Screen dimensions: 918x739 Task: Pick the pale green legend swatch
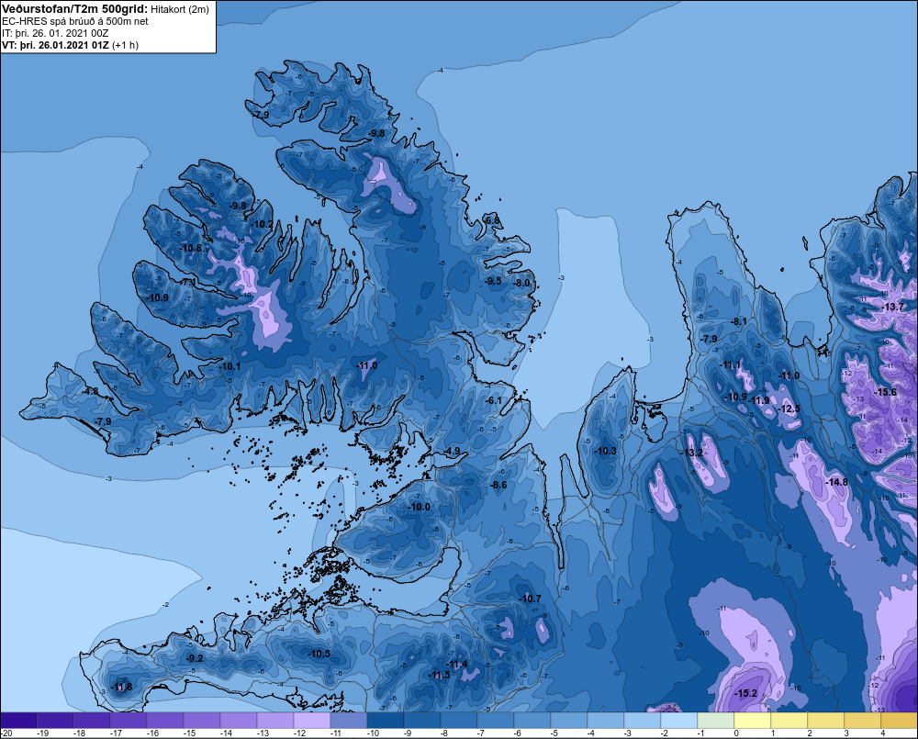pyautogui.click(x=715, y=721)
